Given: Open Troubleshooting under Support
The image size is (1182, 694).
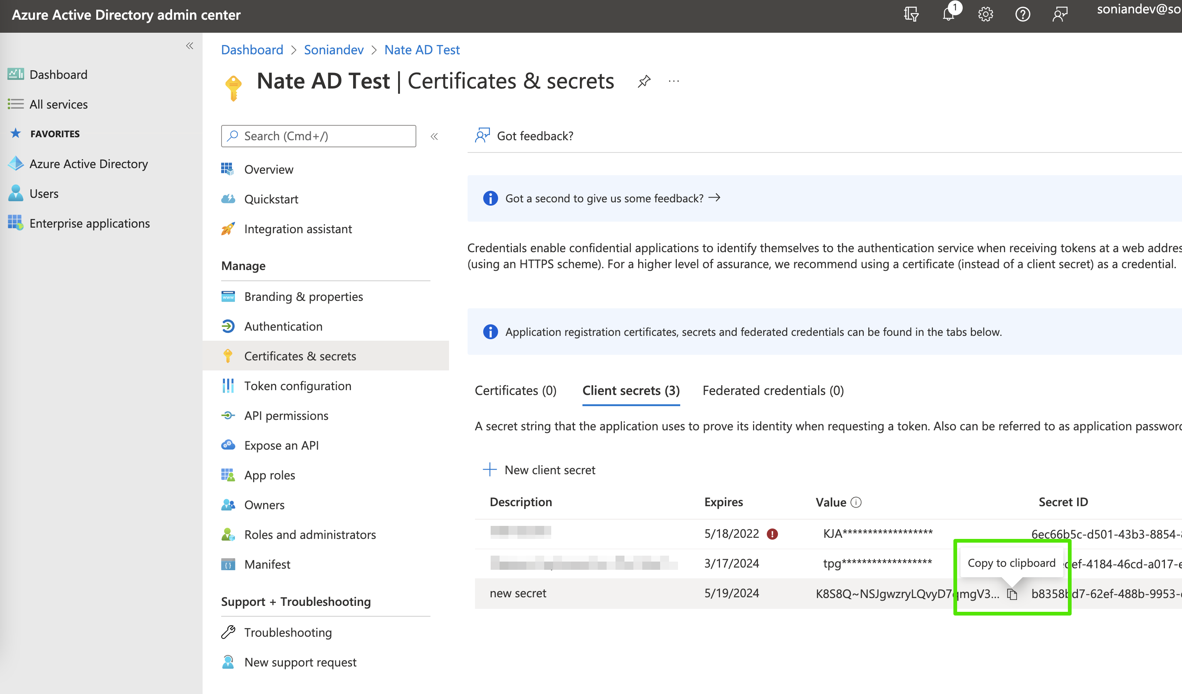Looking at the screenshot, I should point(288,632).
